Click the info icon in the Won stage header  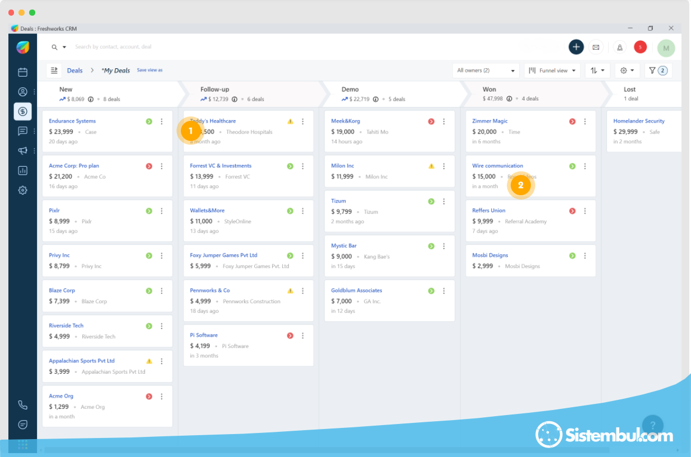[509, 99]
